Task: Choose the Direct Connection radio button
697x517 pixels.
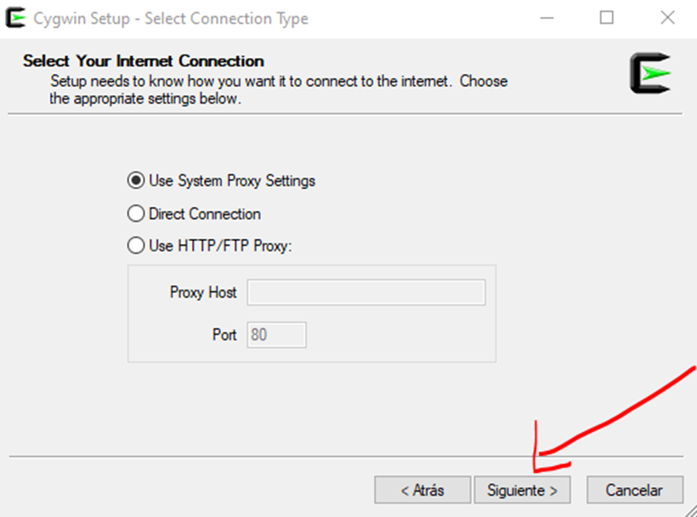Action: tap(136, 214)
